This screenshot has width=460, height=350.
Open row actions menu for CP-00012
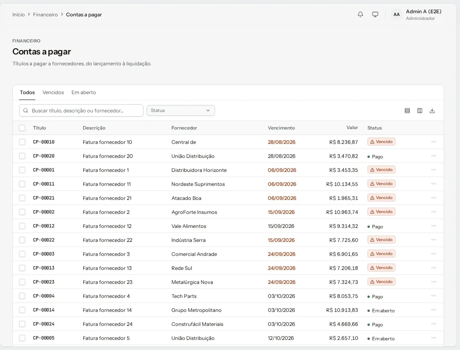click(434, 226)
